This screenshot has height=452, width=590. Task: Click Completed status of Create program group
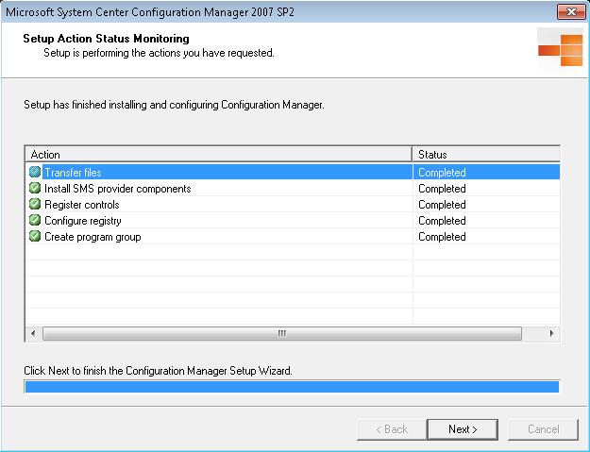point(442,237)
